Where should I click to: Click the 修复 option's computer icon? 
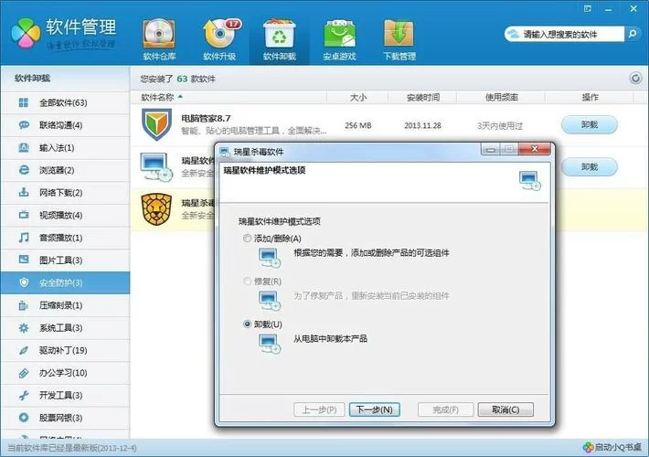pos(270,301)
